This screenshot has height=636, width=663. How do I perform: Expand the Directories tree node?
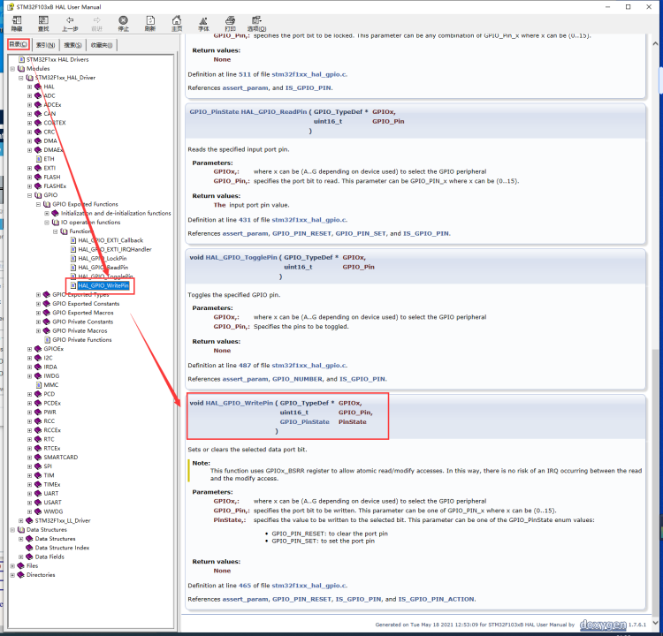click(x=12, y=575)
